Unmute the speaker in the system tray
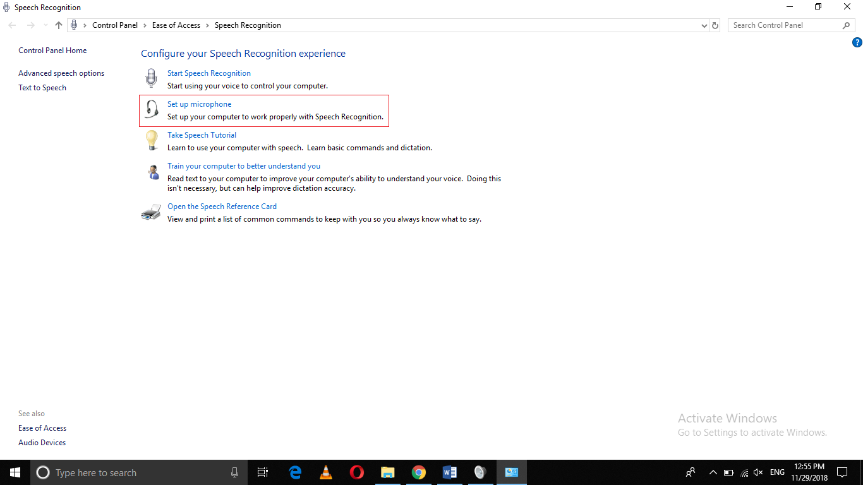Screen dimensions: 863x485 pos(757,472)
